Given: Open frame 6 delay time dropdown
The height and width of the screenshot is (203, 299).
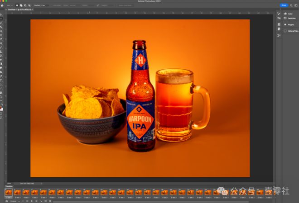Looking at the screenshot, I should (x=52, y=198).
